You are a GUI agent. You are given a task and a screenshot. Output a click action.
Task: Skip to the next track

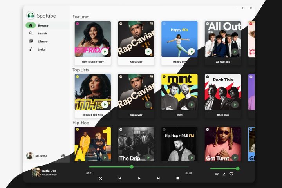coord(158,178)
